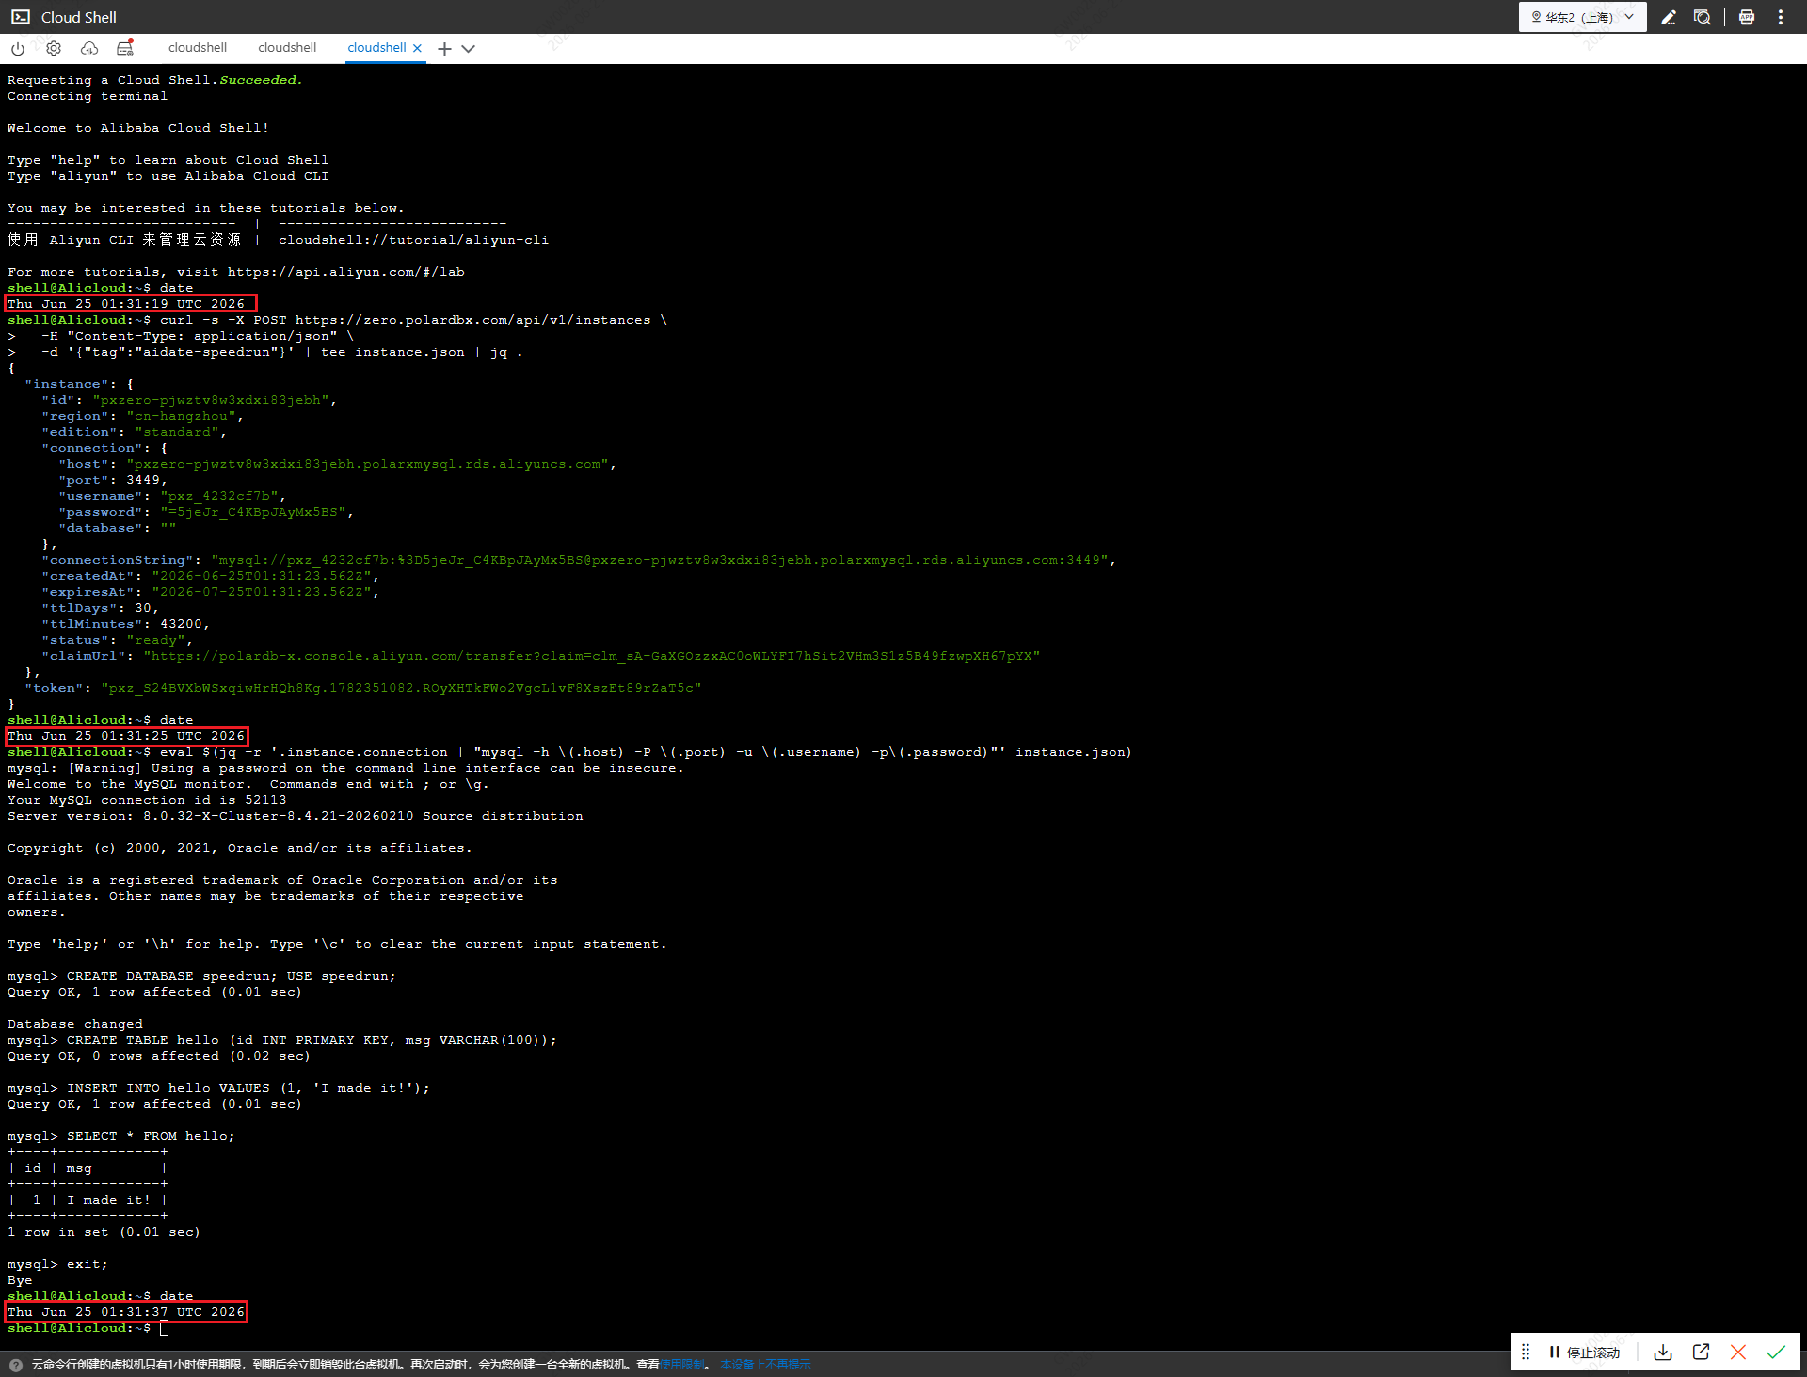
Task: Click the power restart icon
Action: tap(18, 48)
